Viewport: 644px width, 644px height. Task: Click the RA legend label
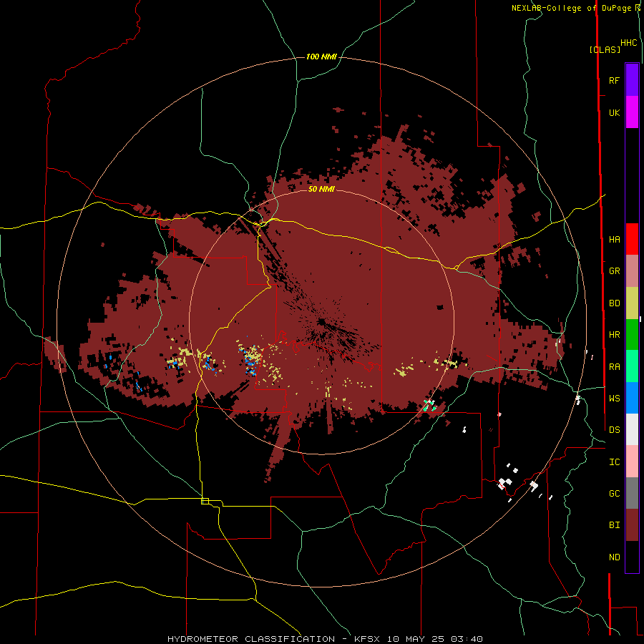pos(615,366)
